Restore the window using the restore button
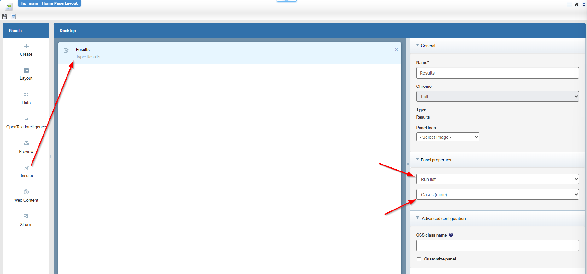Image resolution: width=587 pixels, height=274 pixels. click(x=577, y=5)
